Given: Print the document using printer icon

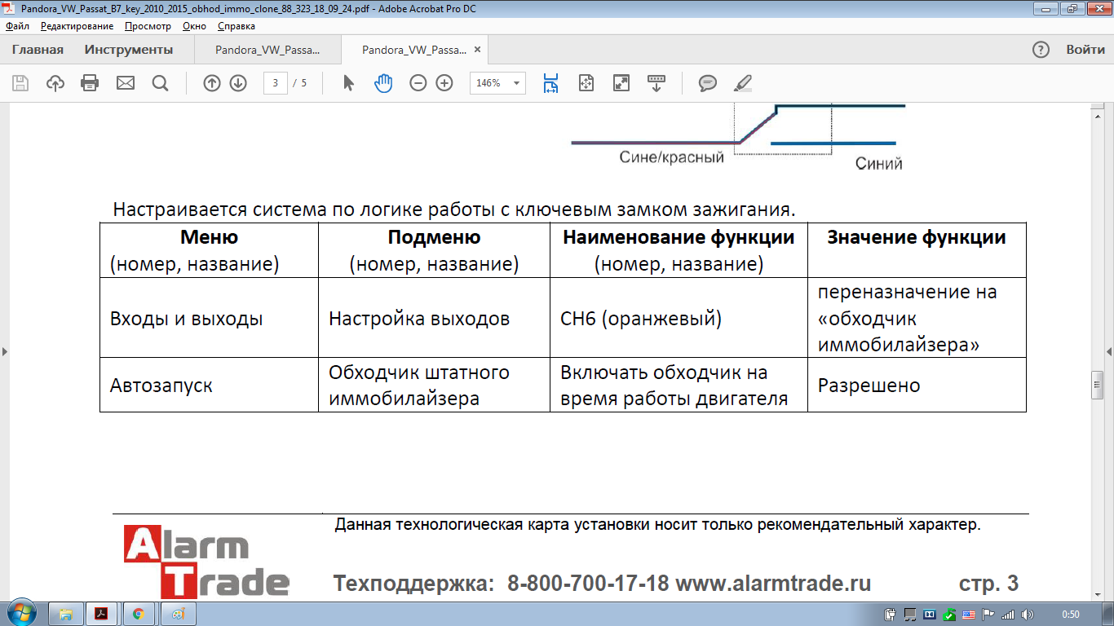Looking at the screenshot, I should click(90, 83).
